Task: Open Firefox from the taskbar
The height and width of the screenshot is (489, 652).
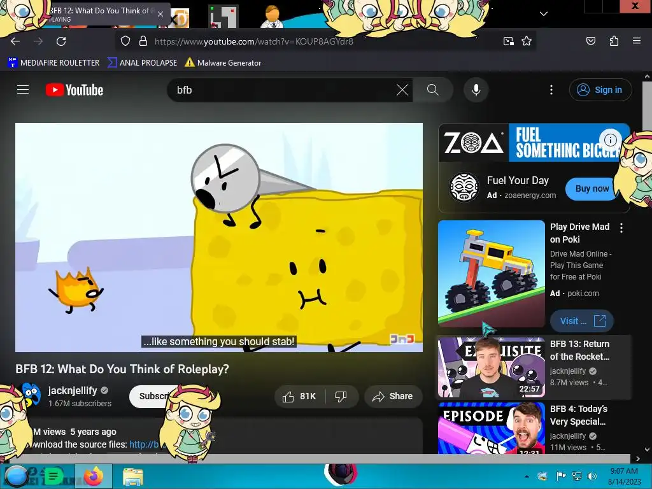Action: click(x=94, y=476)
